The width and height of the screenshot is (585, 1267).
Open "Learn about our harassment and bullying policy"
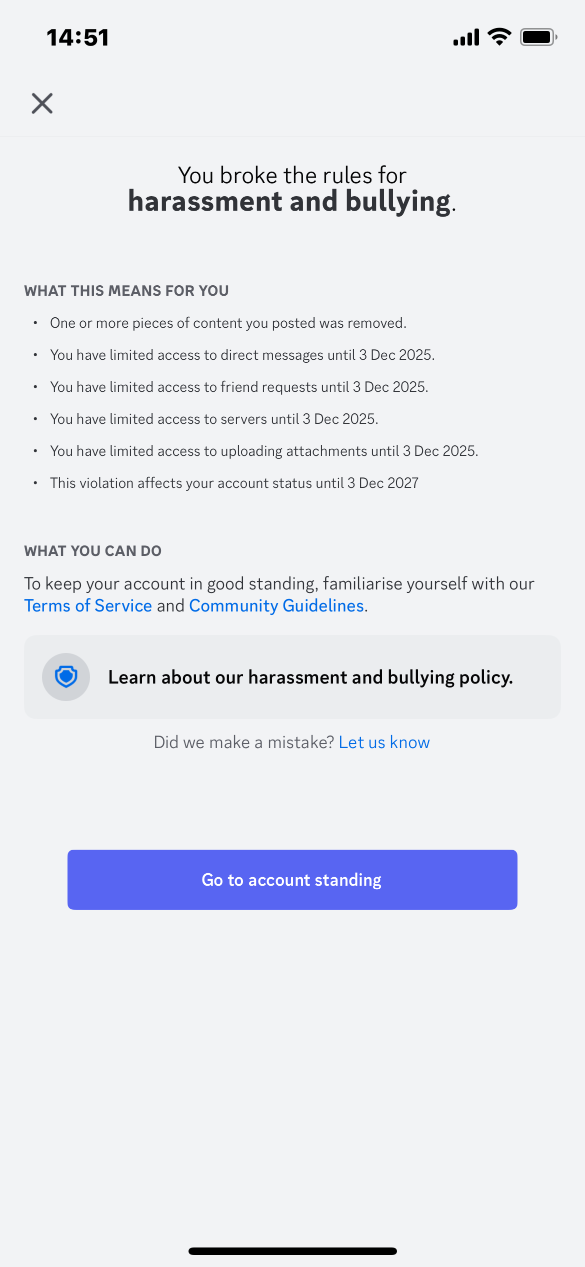point(310,678)
